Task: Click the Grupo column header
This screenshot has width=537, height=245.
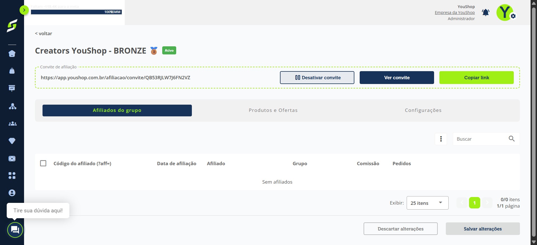Action: click(300, 164)
